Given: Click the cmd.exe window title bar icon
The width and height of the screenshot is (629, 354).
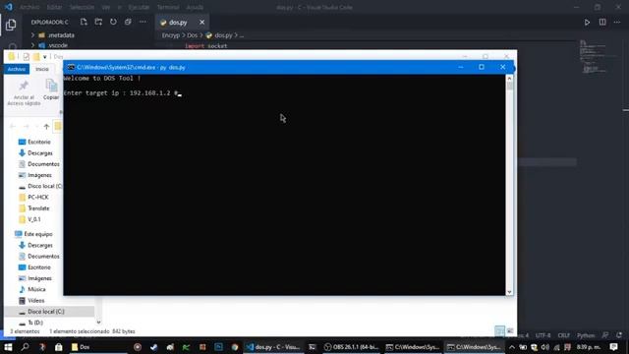Looking at the screenshot, I should point(71,67).
